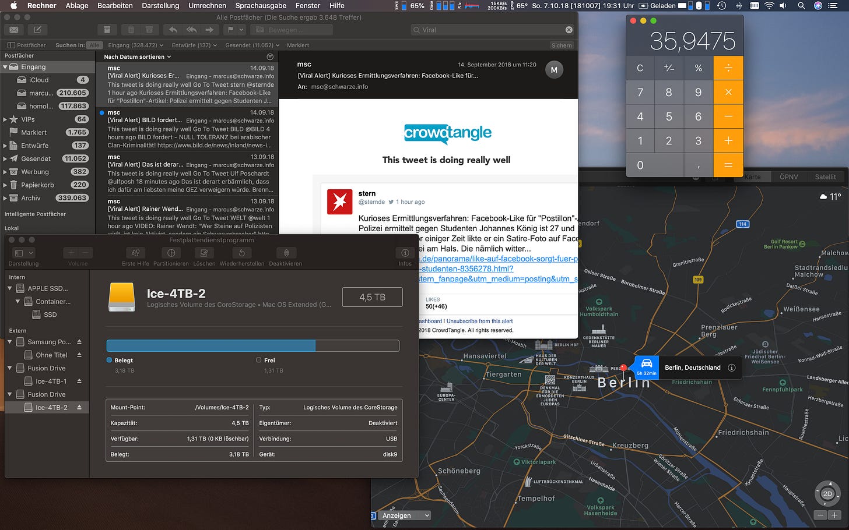The image size is (849, 530).
Task: Expand the VIPs mailbox
Action: coord(5,119)
